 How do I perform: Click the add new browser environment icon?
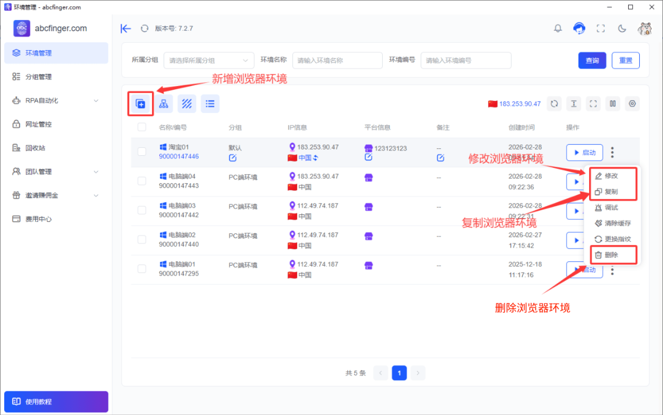pyautogui.click(x=140, y=104)
